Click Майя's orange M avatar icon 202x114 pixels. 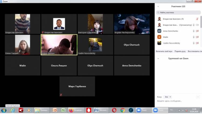pyautogui.click(x=159, y=37)
